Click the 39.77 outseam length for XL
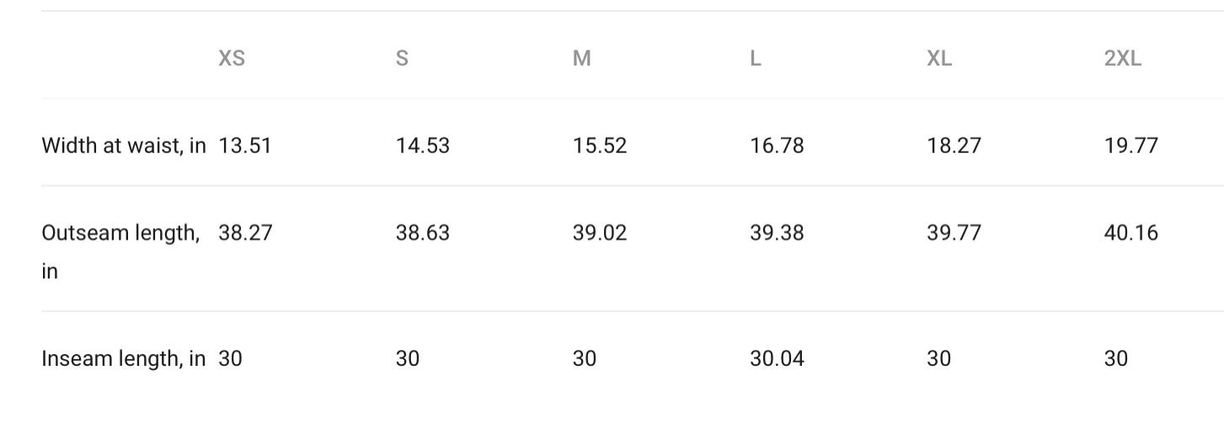 [954, 232]
